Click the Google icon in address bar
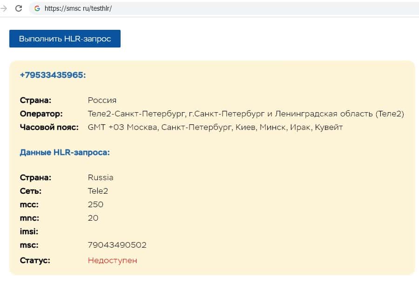The width and height of the screenshot is (419, 284). (37, 8)
